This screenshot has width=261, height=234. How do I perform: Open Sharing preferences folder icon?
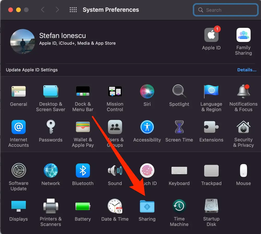pyautogui.click(x=147, y=206)
